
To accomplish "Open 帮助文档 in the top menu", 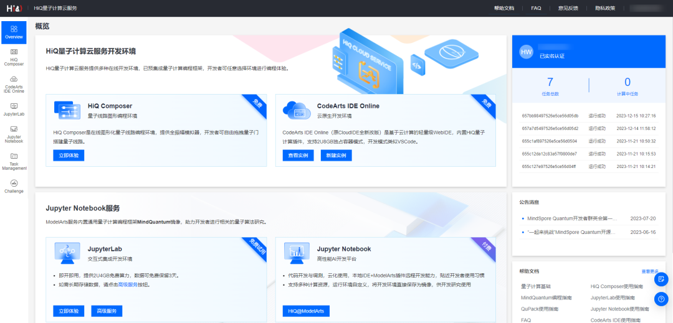I will [504, 8].
